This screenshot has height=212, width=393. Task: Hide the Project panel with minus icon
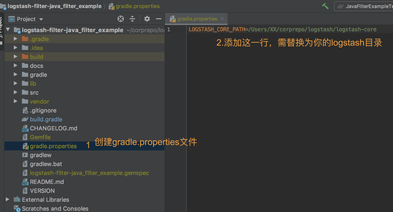point(159,19)
